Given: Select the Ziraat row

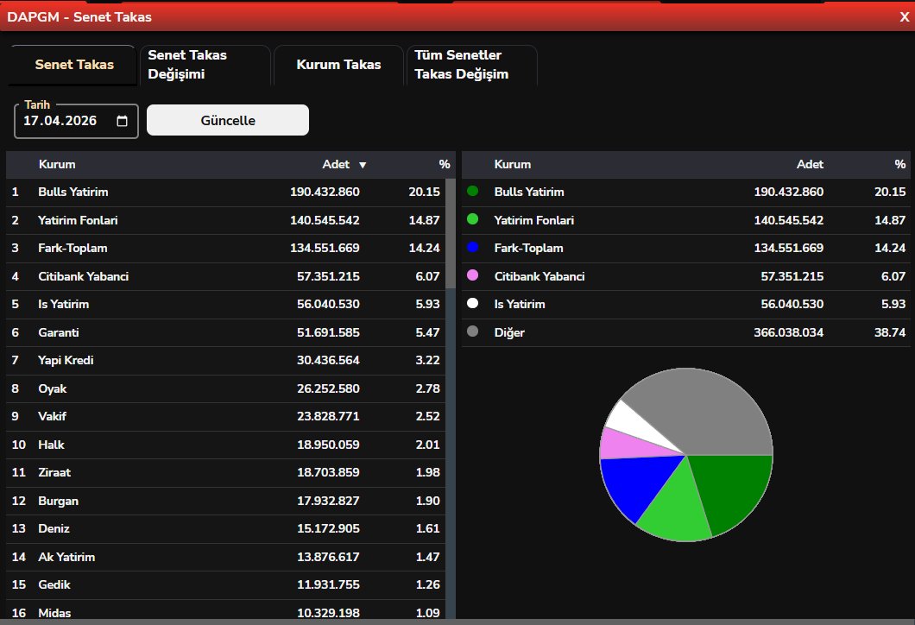Looking at the screenshot, I should click(x=225, y=472).
